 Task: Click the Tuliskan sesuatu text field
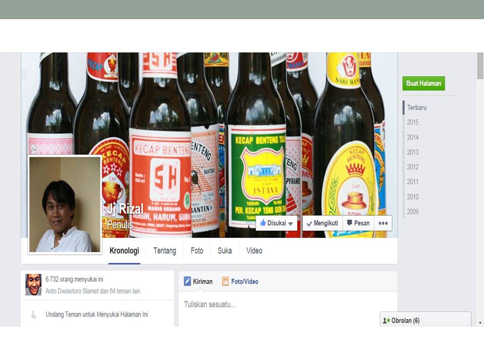pyautogui.click(x=288, y=305)
